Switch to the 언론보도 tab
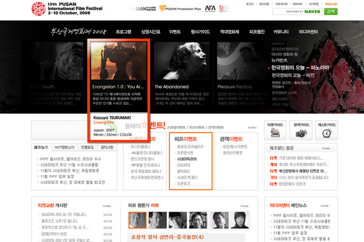Image resolution: width=364 pixels, height=242 pixels. (87, 147)
